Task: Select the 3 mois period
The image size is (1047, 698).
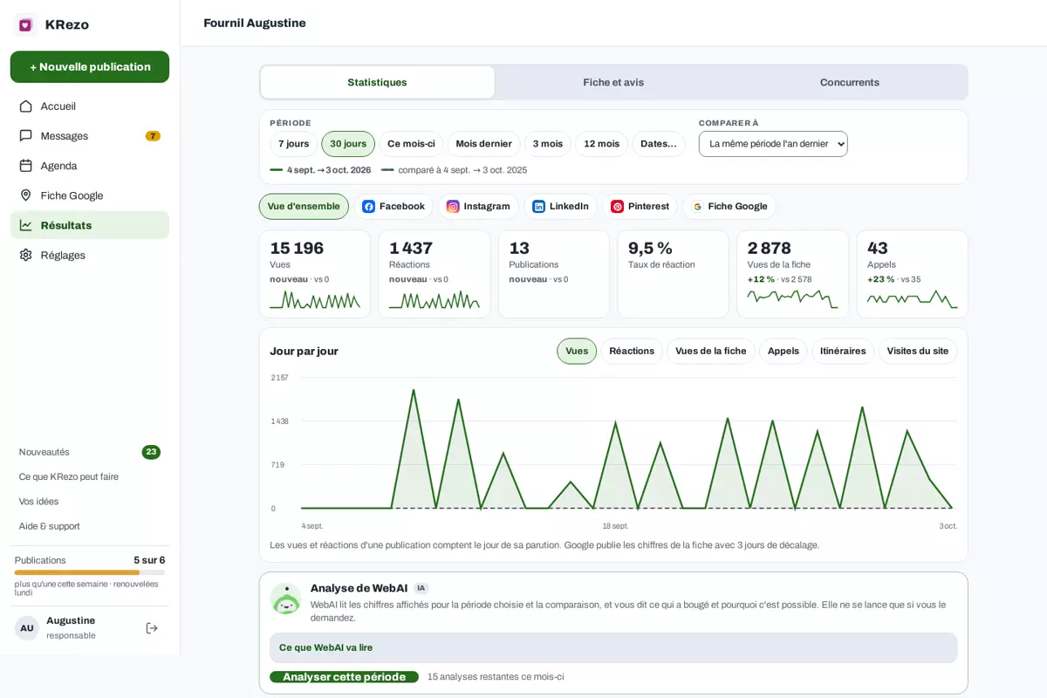Action: click(548, 144)
